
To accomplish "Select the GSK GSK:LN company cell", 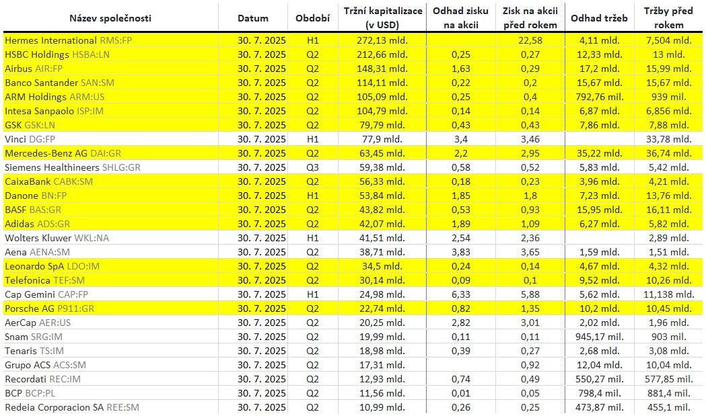I will pos(111,125).
